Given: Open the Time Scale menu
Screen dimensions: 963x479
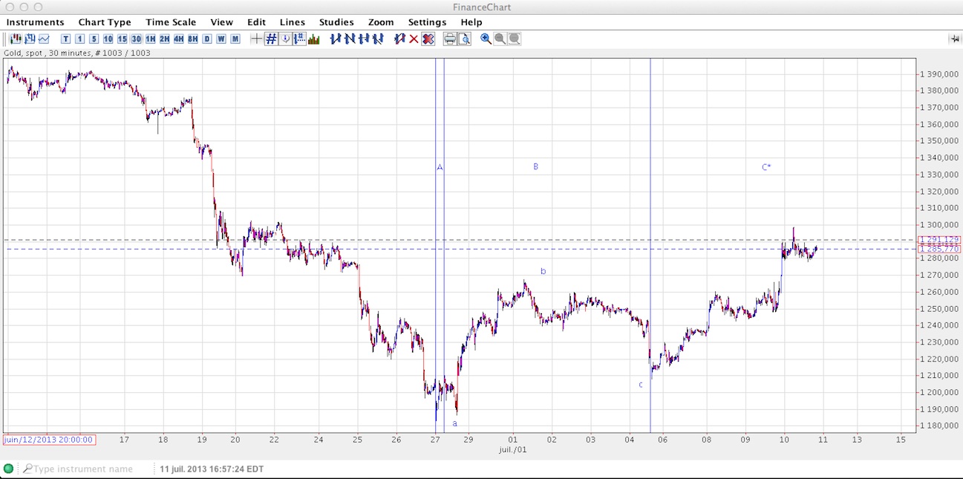Looking at the screenshot, I should pyautogui.click(x=171, y=22).
